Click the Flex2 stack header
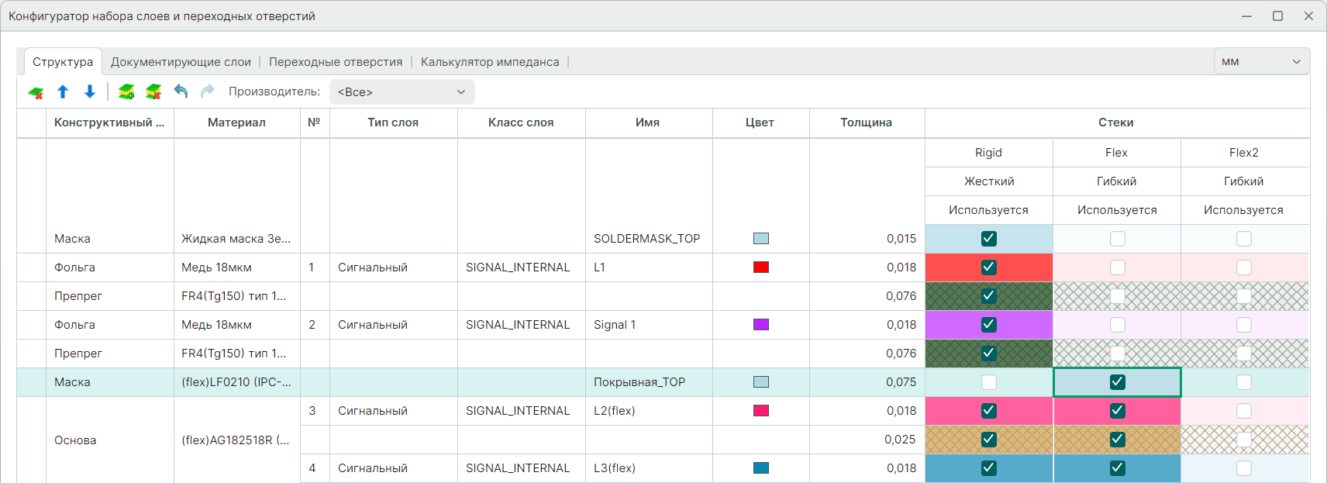This screenshot has width=1327, height=483. click(x=1243, y=153)
